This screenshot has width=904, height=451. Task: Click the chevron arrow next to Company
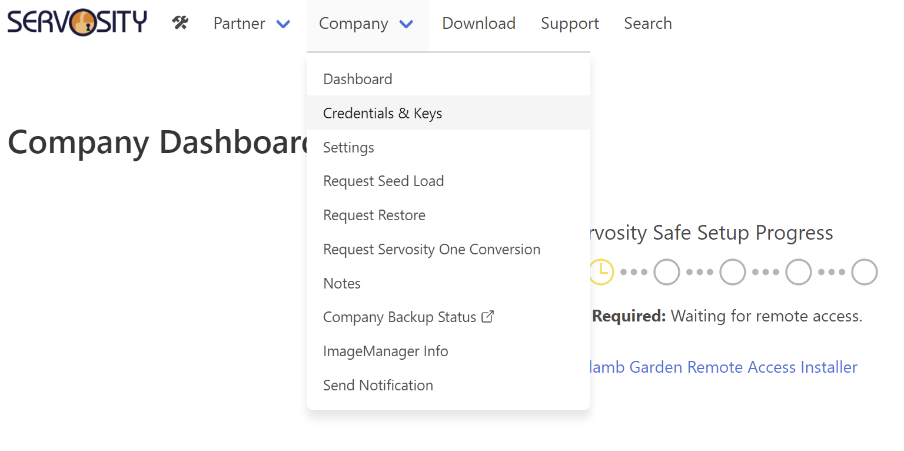(x=406, y=24)
